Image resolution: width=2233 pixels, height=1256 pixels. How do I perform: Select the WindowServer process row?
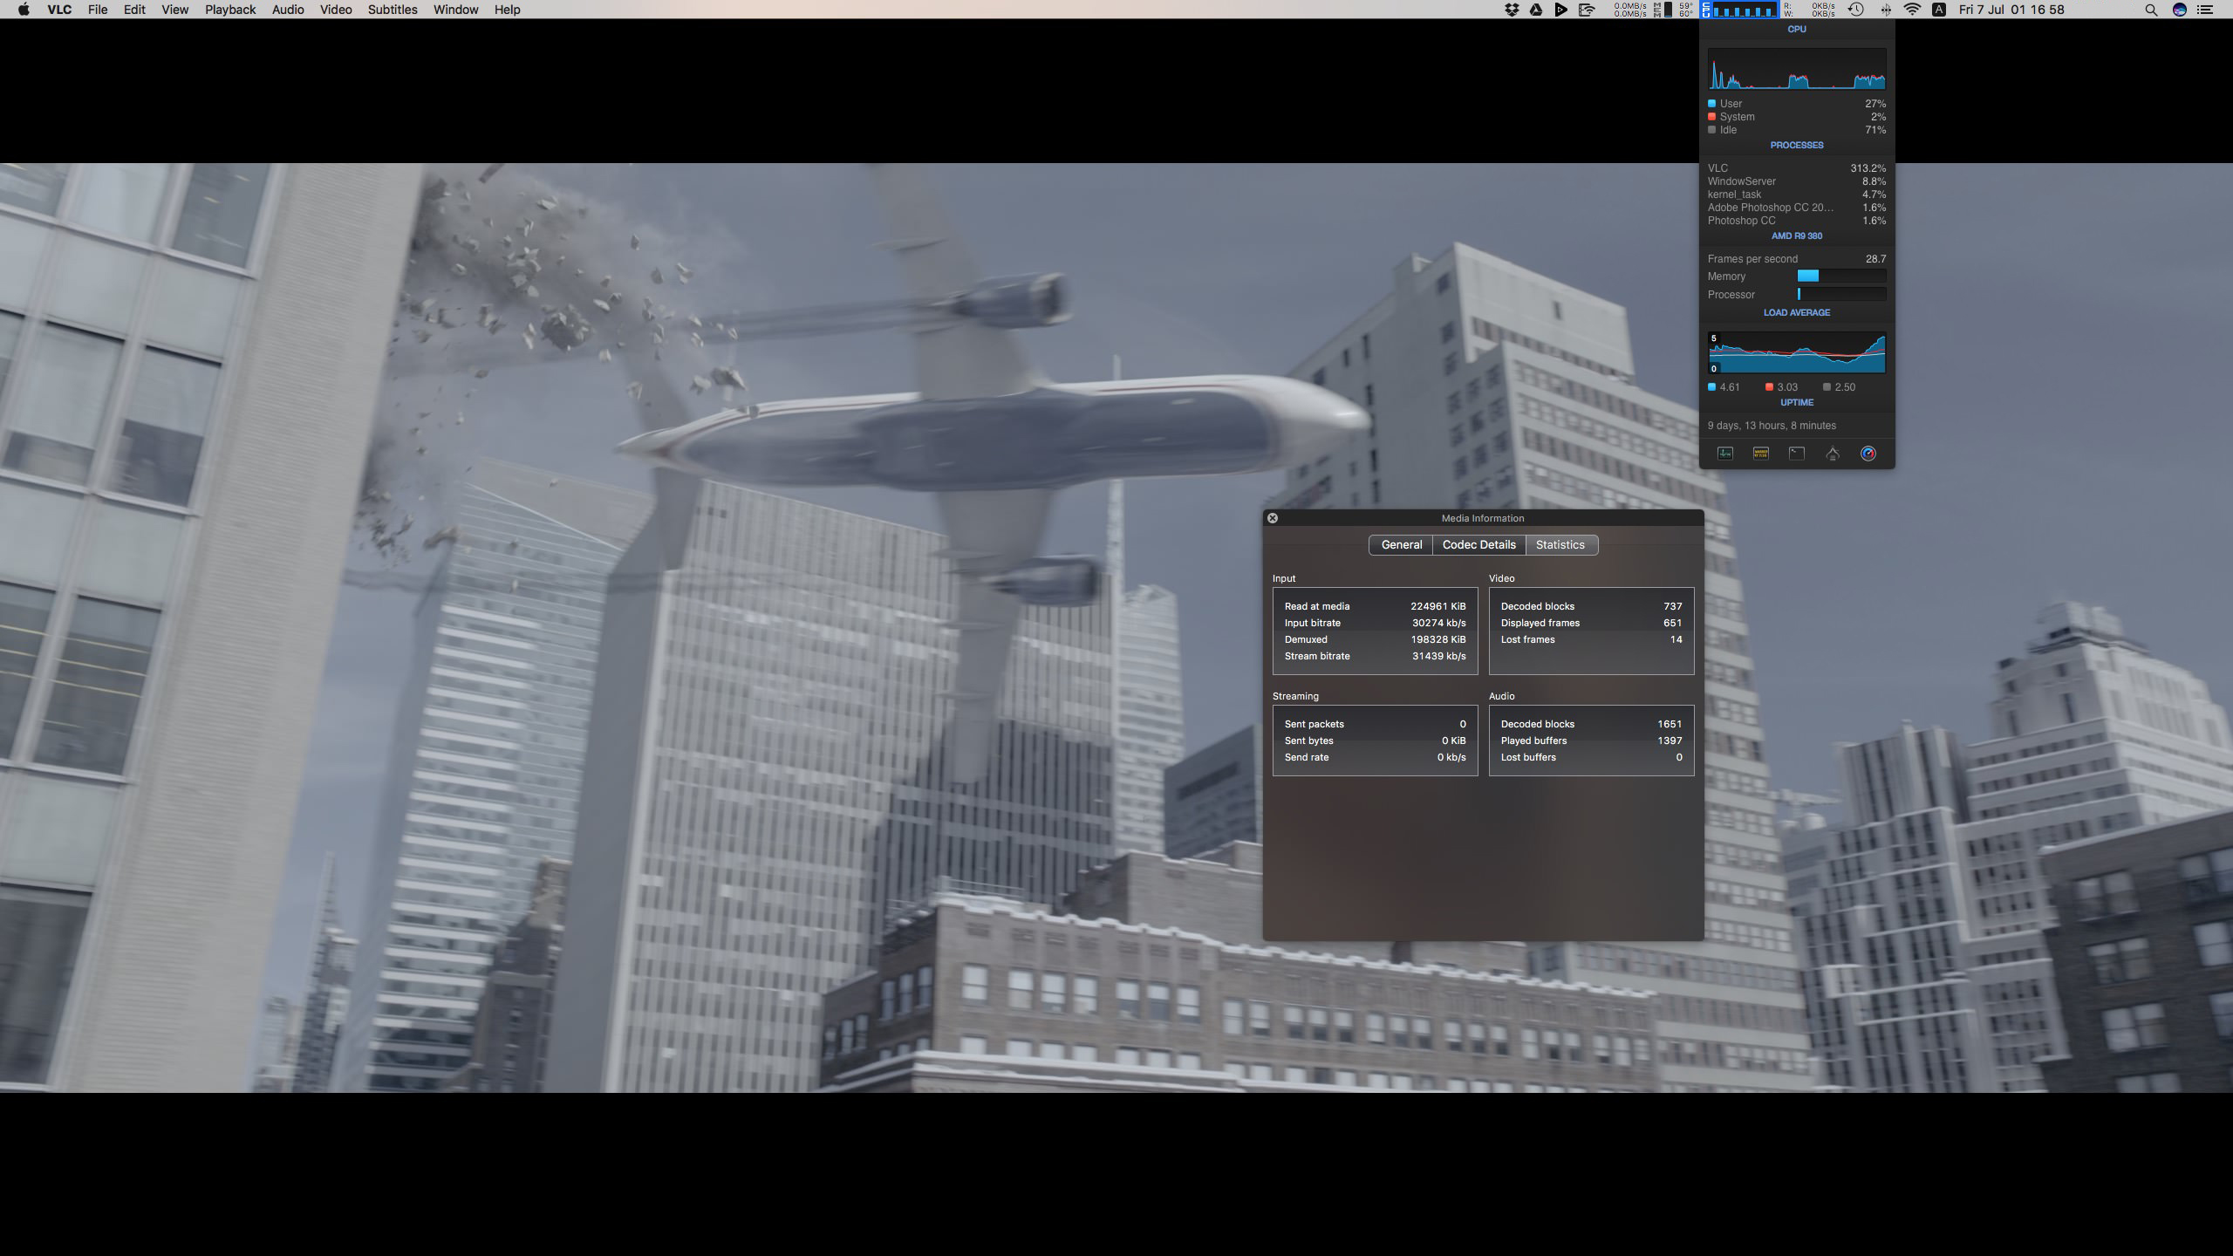point(1797,181)
